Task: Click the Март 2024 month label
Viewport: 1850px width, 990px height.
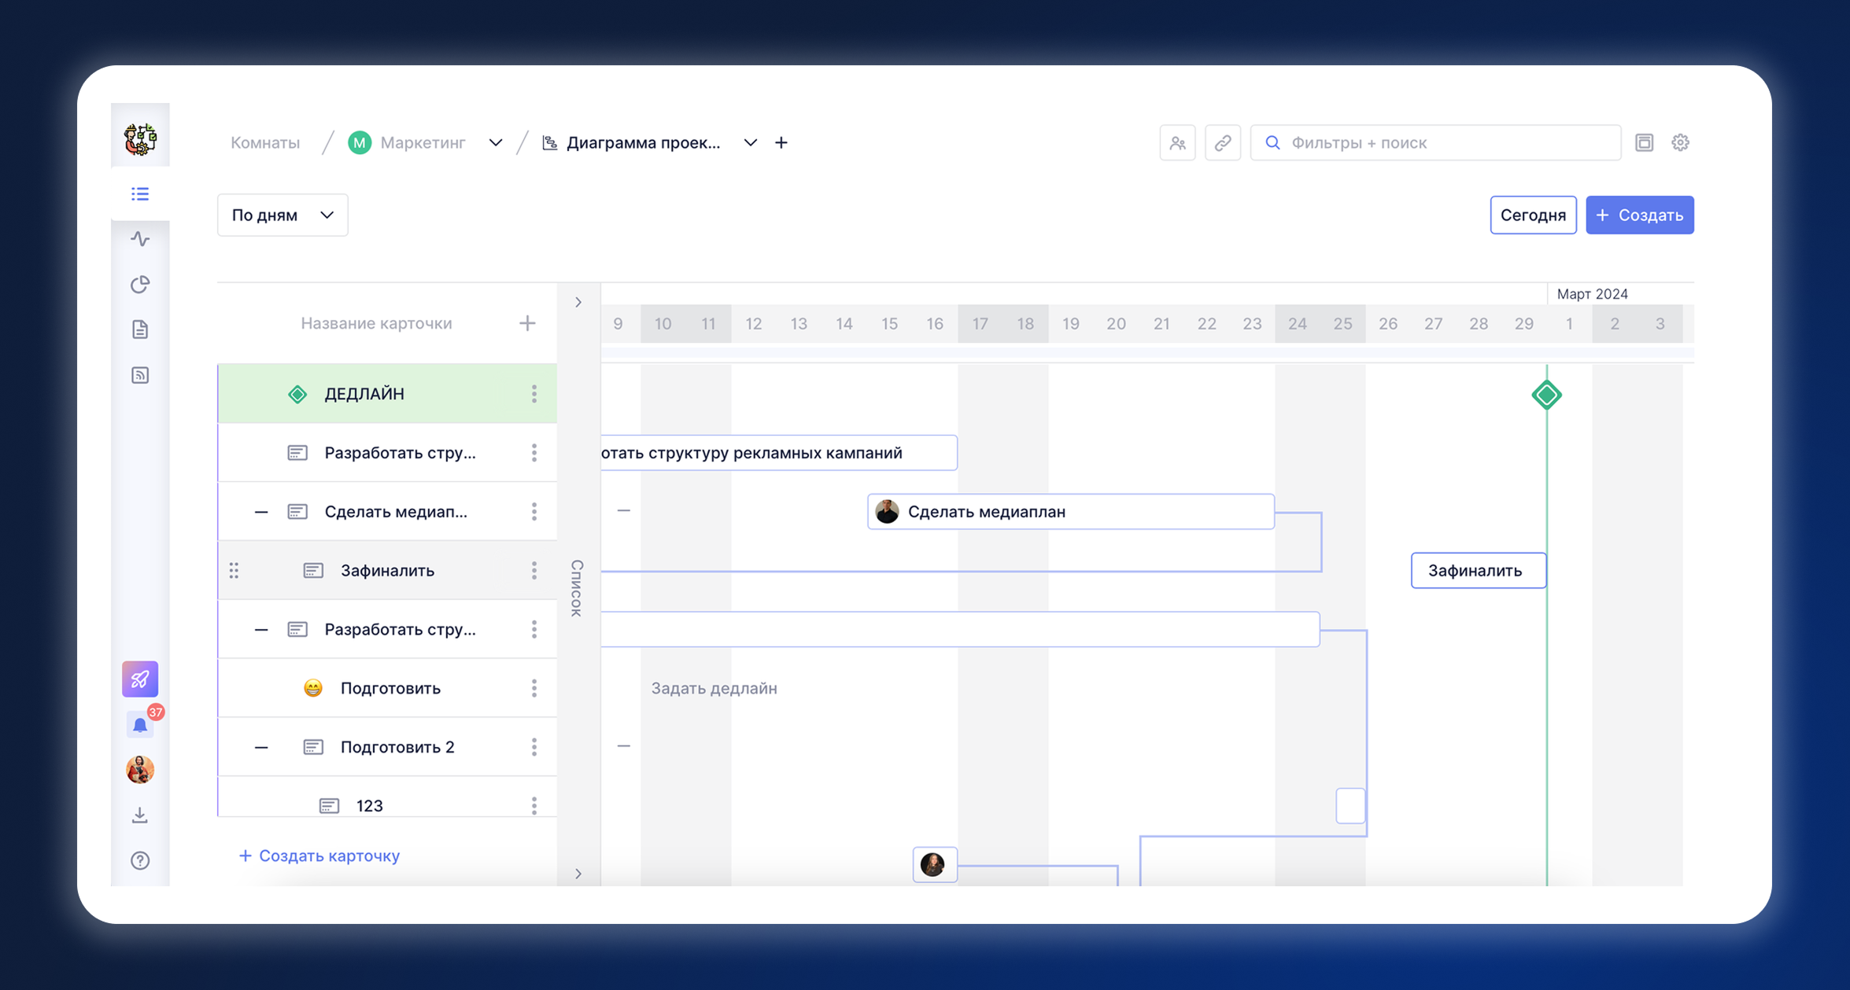Action: pos(1592,293)
